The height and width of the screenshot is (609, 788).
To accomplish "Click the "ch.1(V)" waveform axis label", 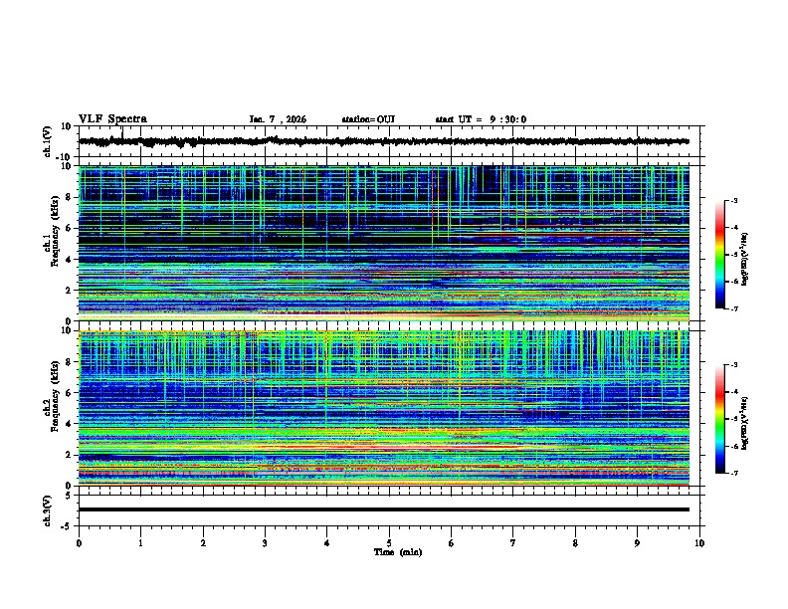I will (x=48, y=141).
